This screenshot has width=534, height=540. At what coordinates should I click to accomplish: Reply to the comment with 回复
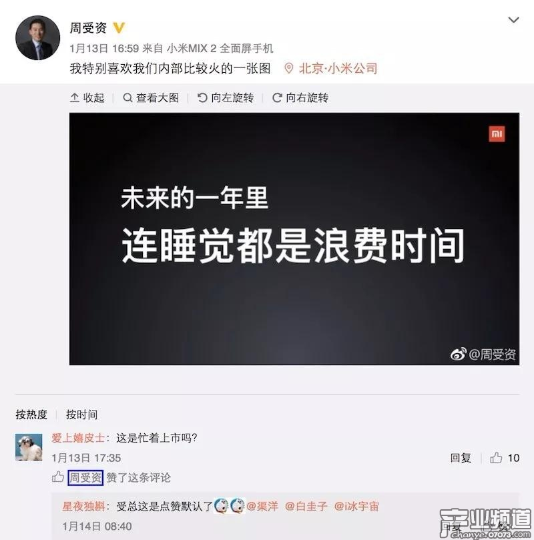pos(461,458)
